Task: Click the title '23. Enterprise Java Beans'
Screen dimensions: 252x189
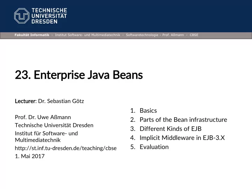Action: 79,75
